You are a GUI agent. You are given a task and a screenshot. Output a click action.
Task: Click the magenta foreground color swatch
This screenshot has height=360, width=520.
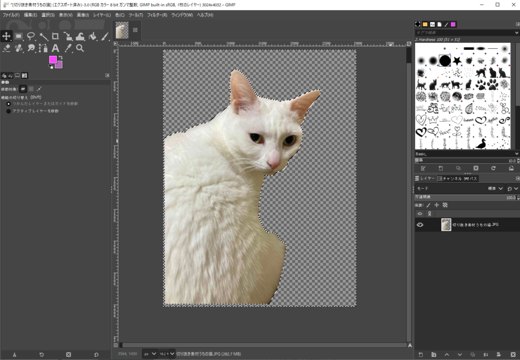coord(53,60)
